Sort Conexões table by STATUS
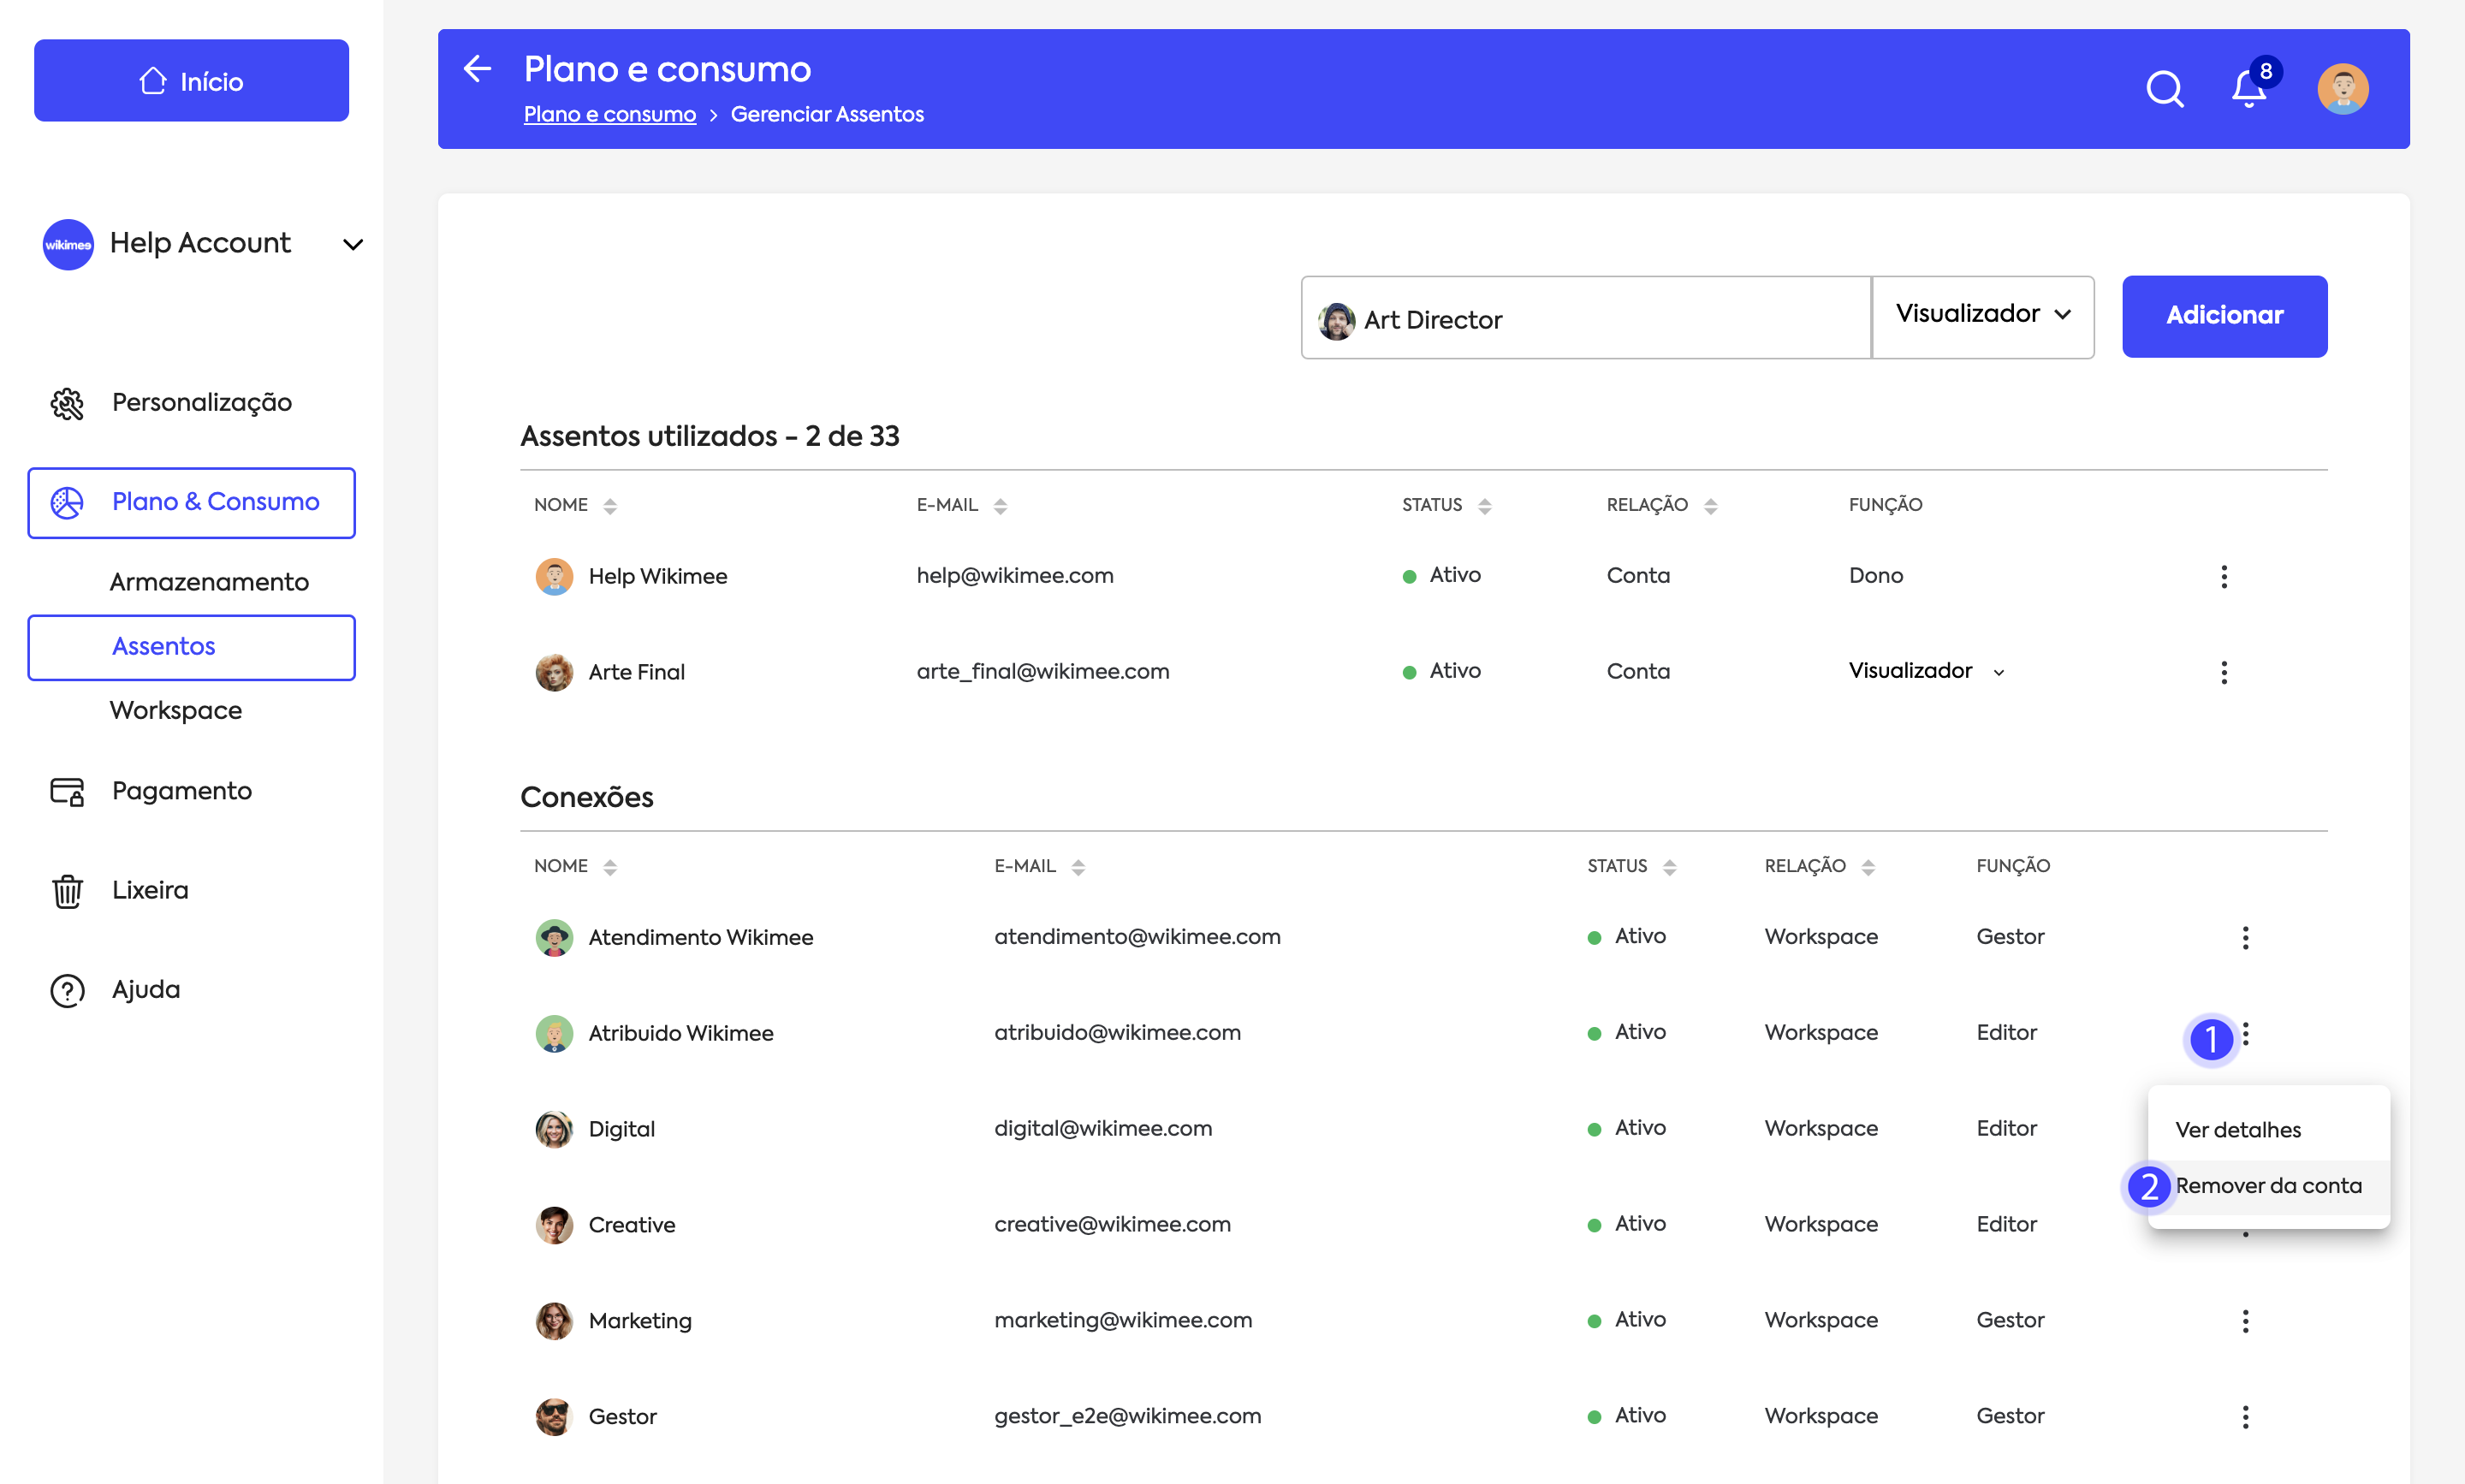 tap(1668, 867)
